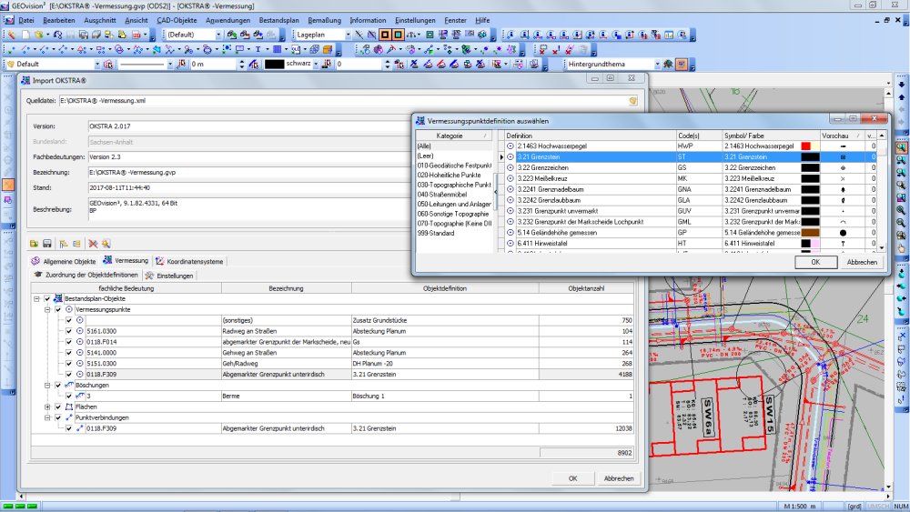Open the Lageplan dropdown

[348, 35]
